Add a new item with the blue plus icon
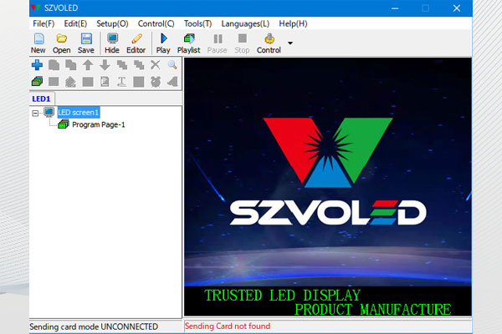 (x=37, y=64)
